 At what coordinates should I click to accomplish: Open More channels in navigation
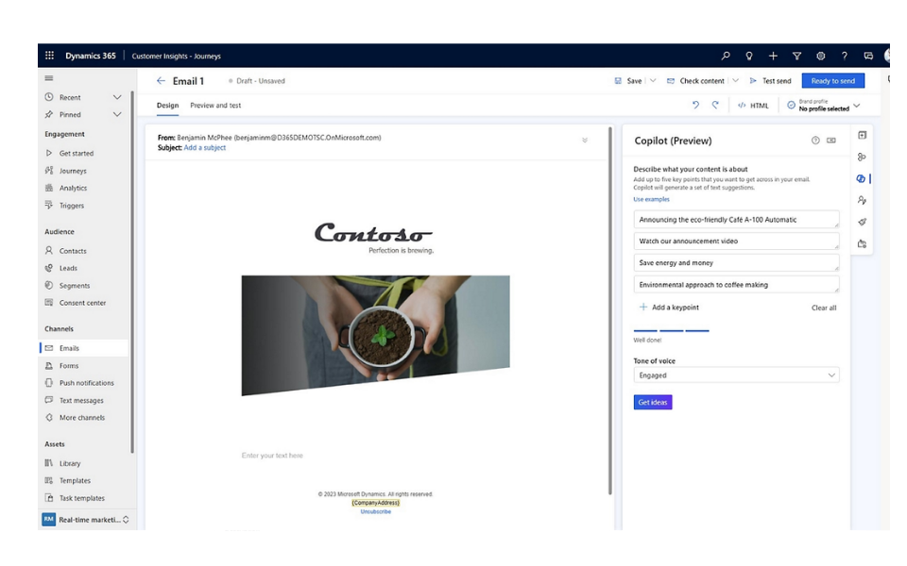(84, 418)
